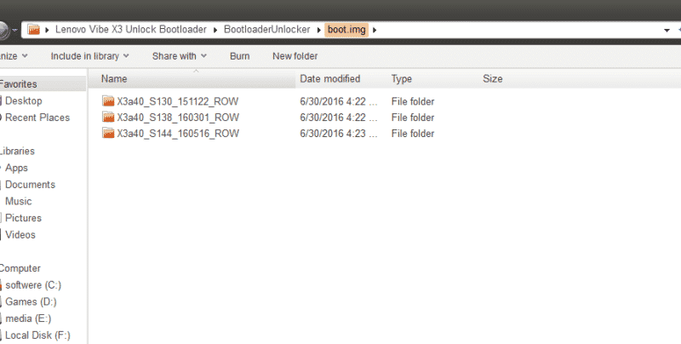Click File folder type for S130 row
This screenshot has width=681, height=344.
point(413,101)
